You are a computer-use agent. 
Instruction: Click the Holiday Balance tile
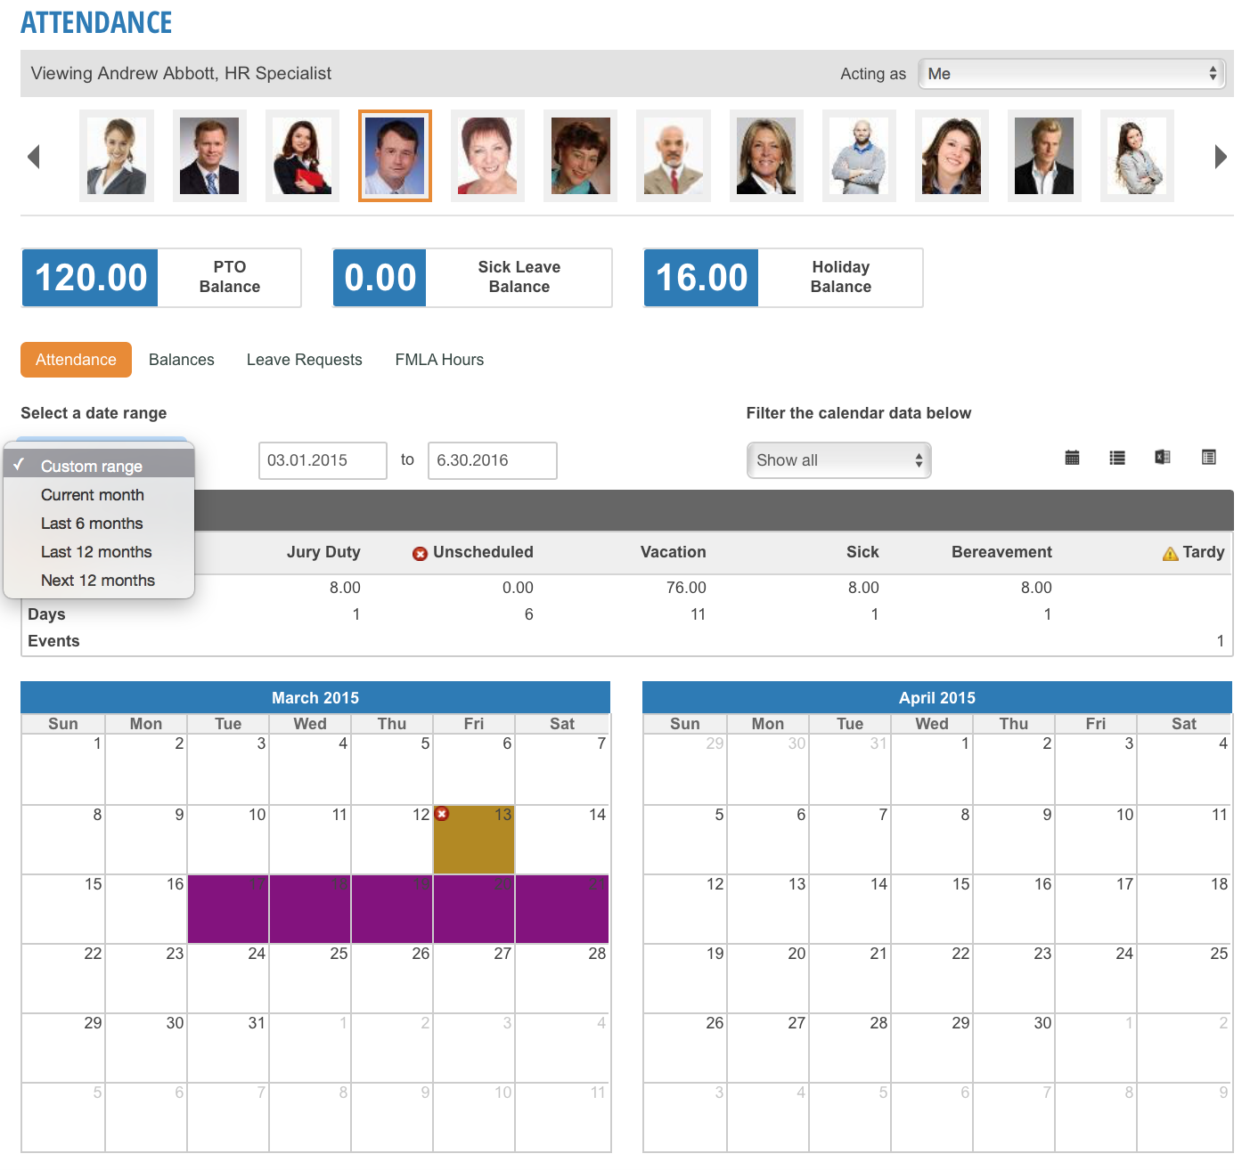782,277
